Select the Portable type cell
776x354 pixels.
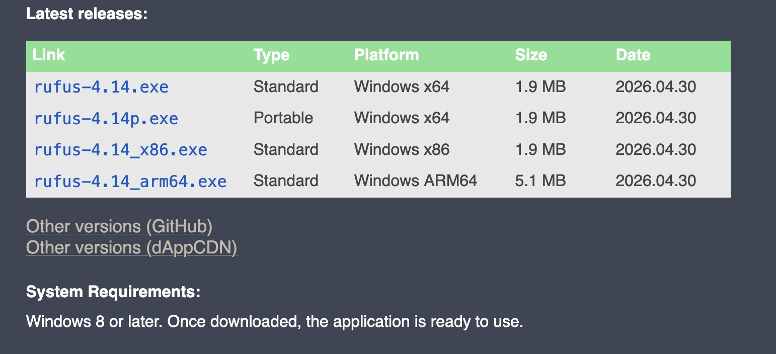[x=283, y=118]
